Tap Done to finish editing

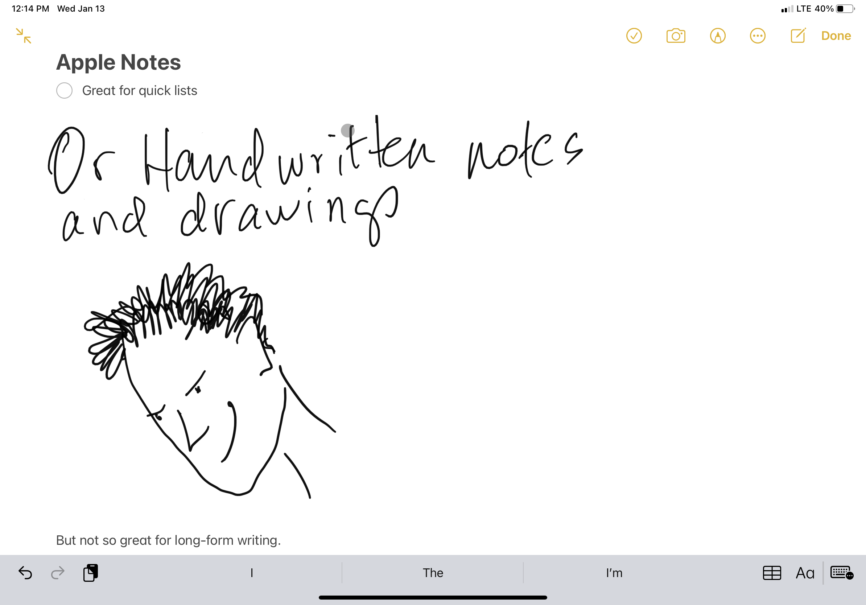tap(836, 36)
